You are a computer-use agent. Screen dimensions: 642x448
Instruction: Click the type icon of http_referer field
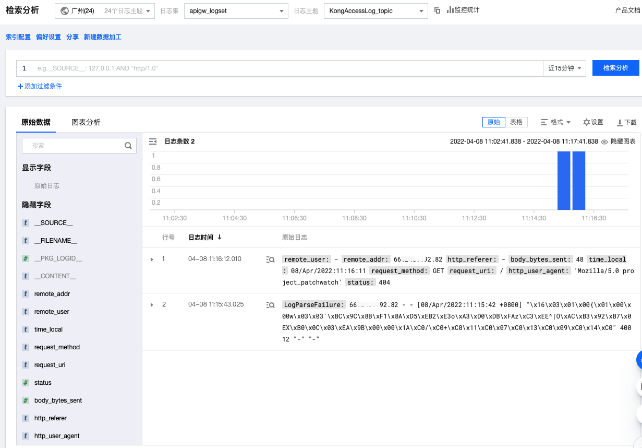coord(26,418)
